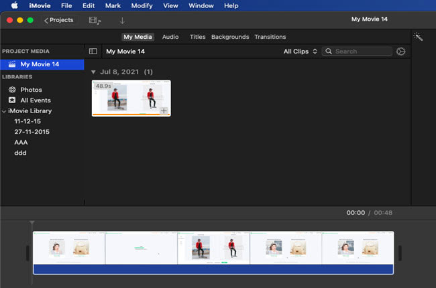Image resolution: width=436 pixels, height=288 pixels.
Task: Open the browser settings gear icon
Action: (x=400, y=52)
